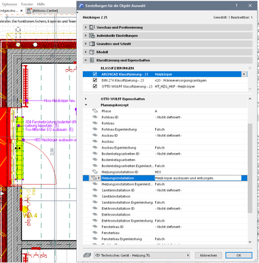Close the Erdgescho... tab with its X

[x=21, y=11]
